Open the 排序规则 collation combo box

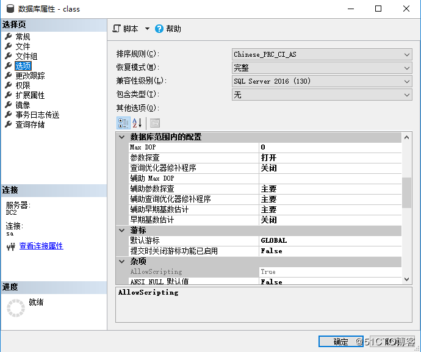(x=322, y=54)
